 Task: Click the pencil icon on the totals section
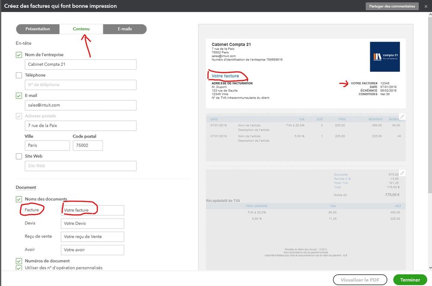402,173
